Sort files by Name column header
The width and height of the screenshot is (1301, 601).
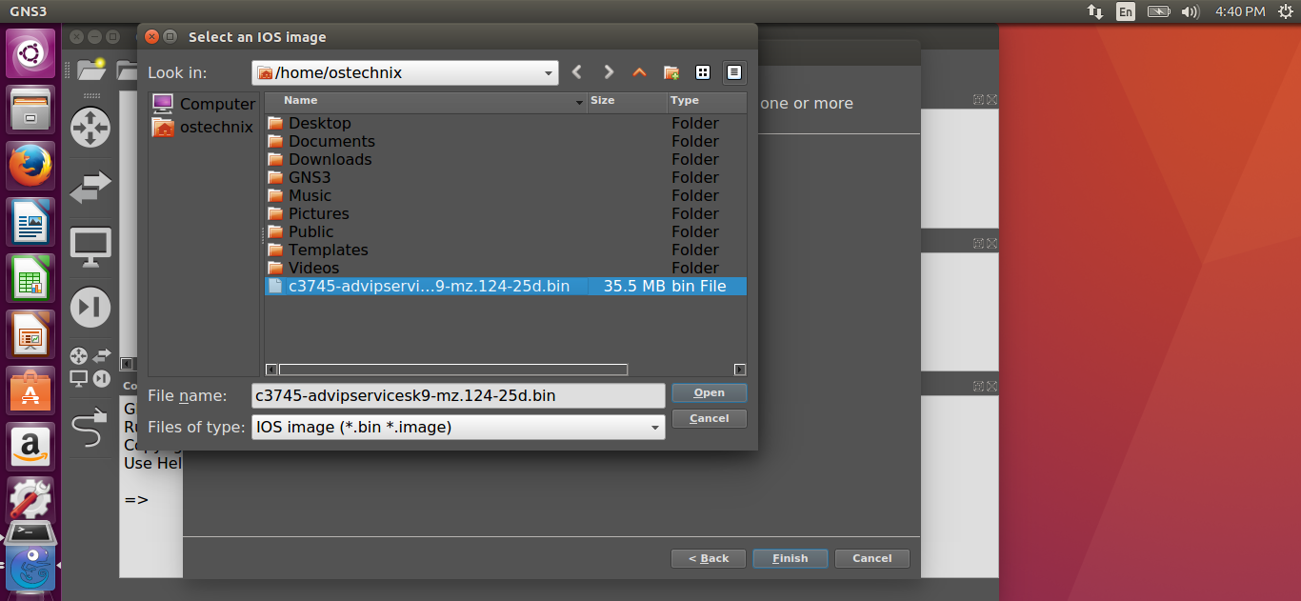coord(425,101)
